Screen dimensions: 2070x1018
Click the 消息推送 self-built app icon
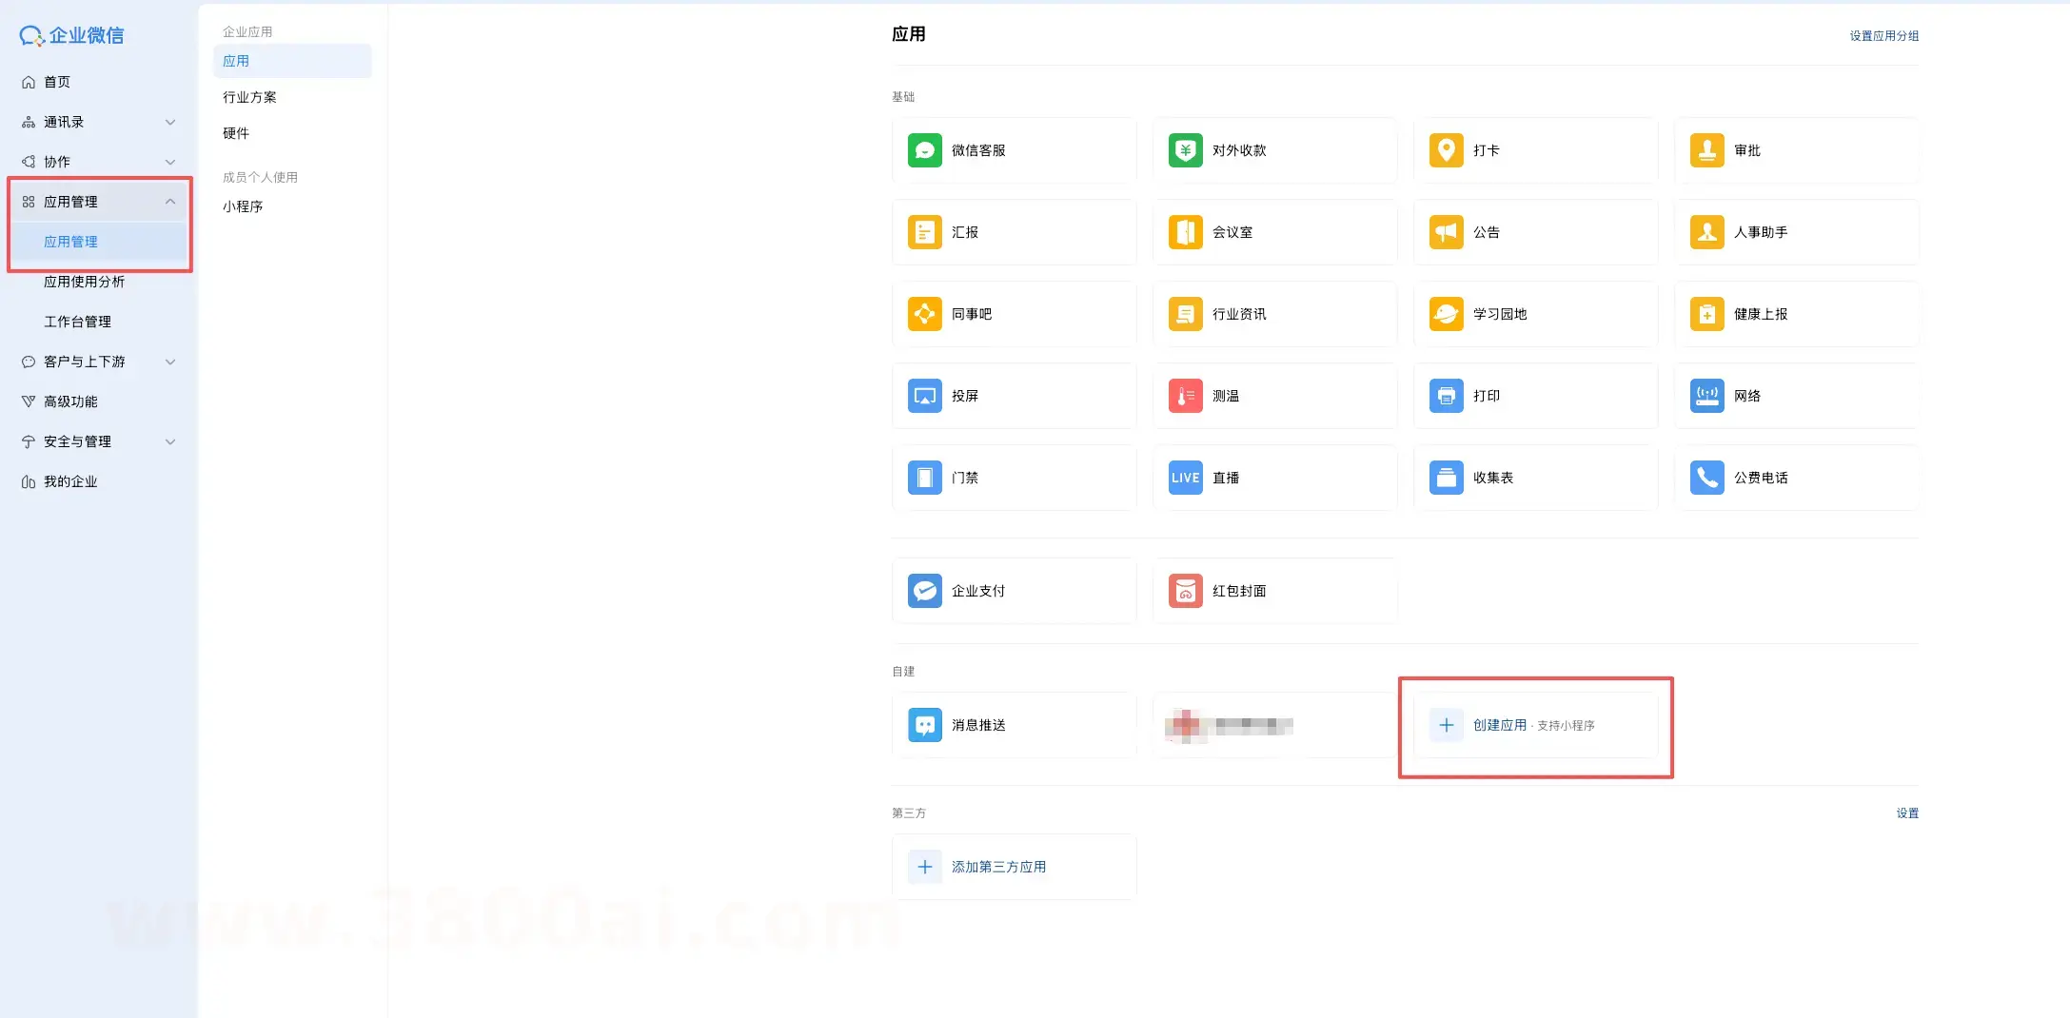(924, 725)
